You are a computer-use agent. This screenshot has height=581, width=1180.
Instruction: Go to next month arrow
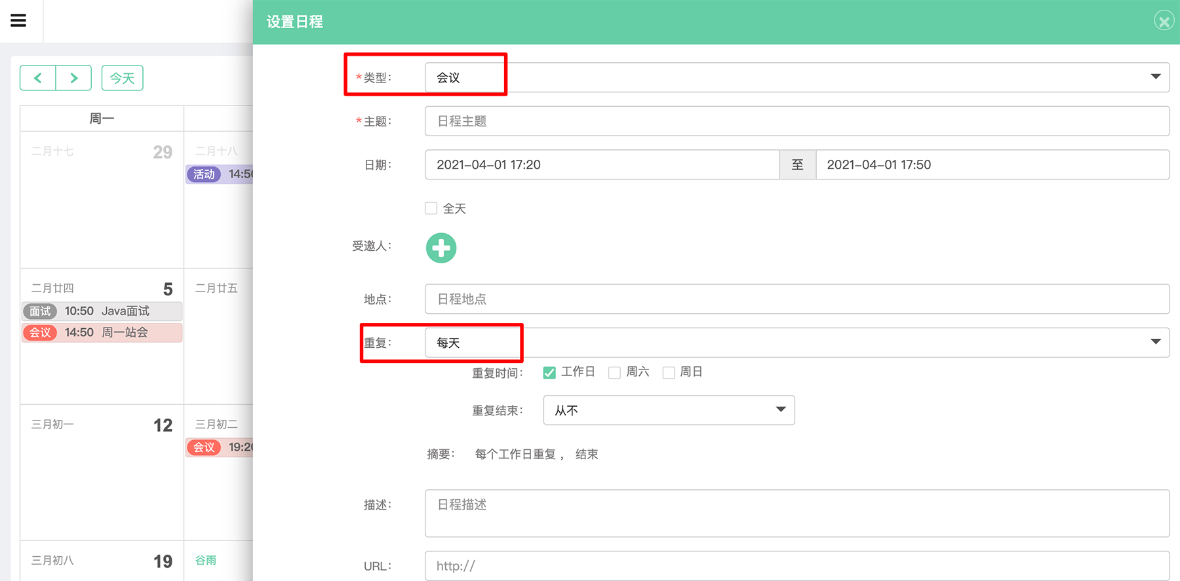tap(73, 78)
